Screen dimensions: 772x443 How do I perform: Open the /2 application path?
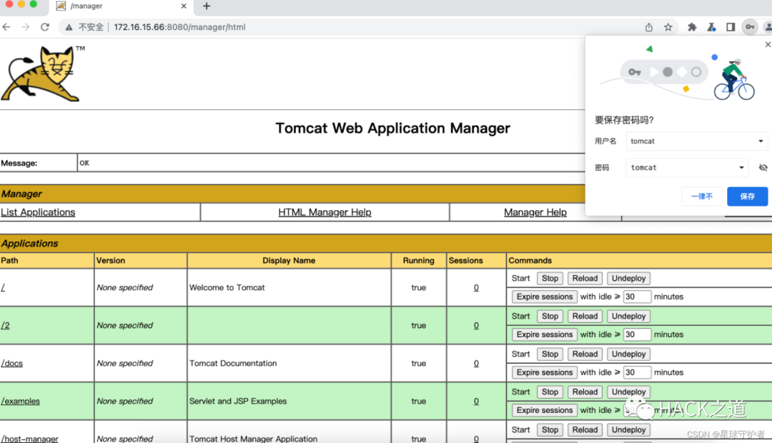[6, 325]
